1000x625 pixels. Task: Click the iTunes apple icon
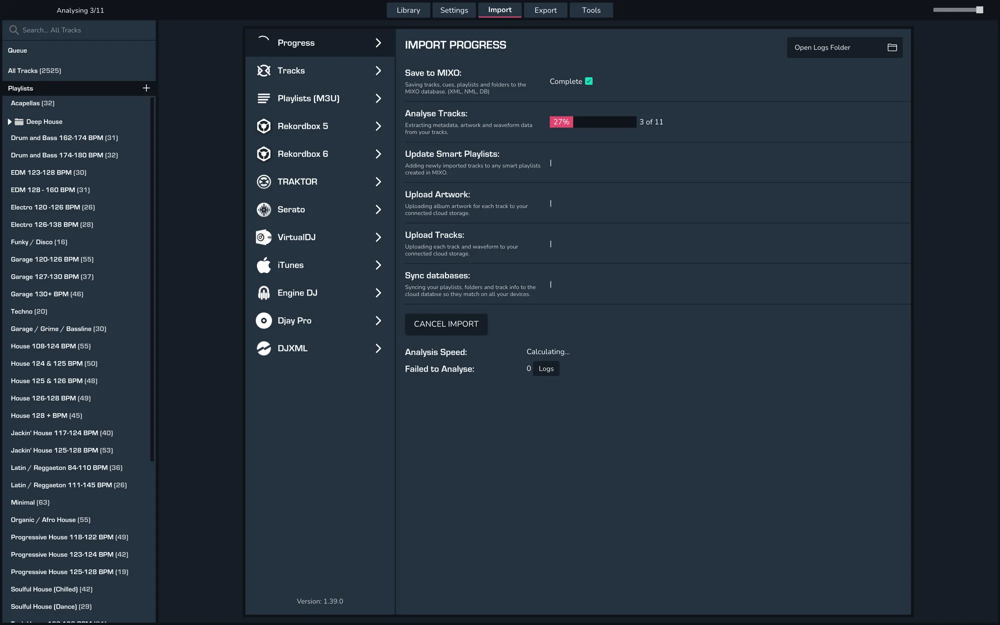[263, 265]
